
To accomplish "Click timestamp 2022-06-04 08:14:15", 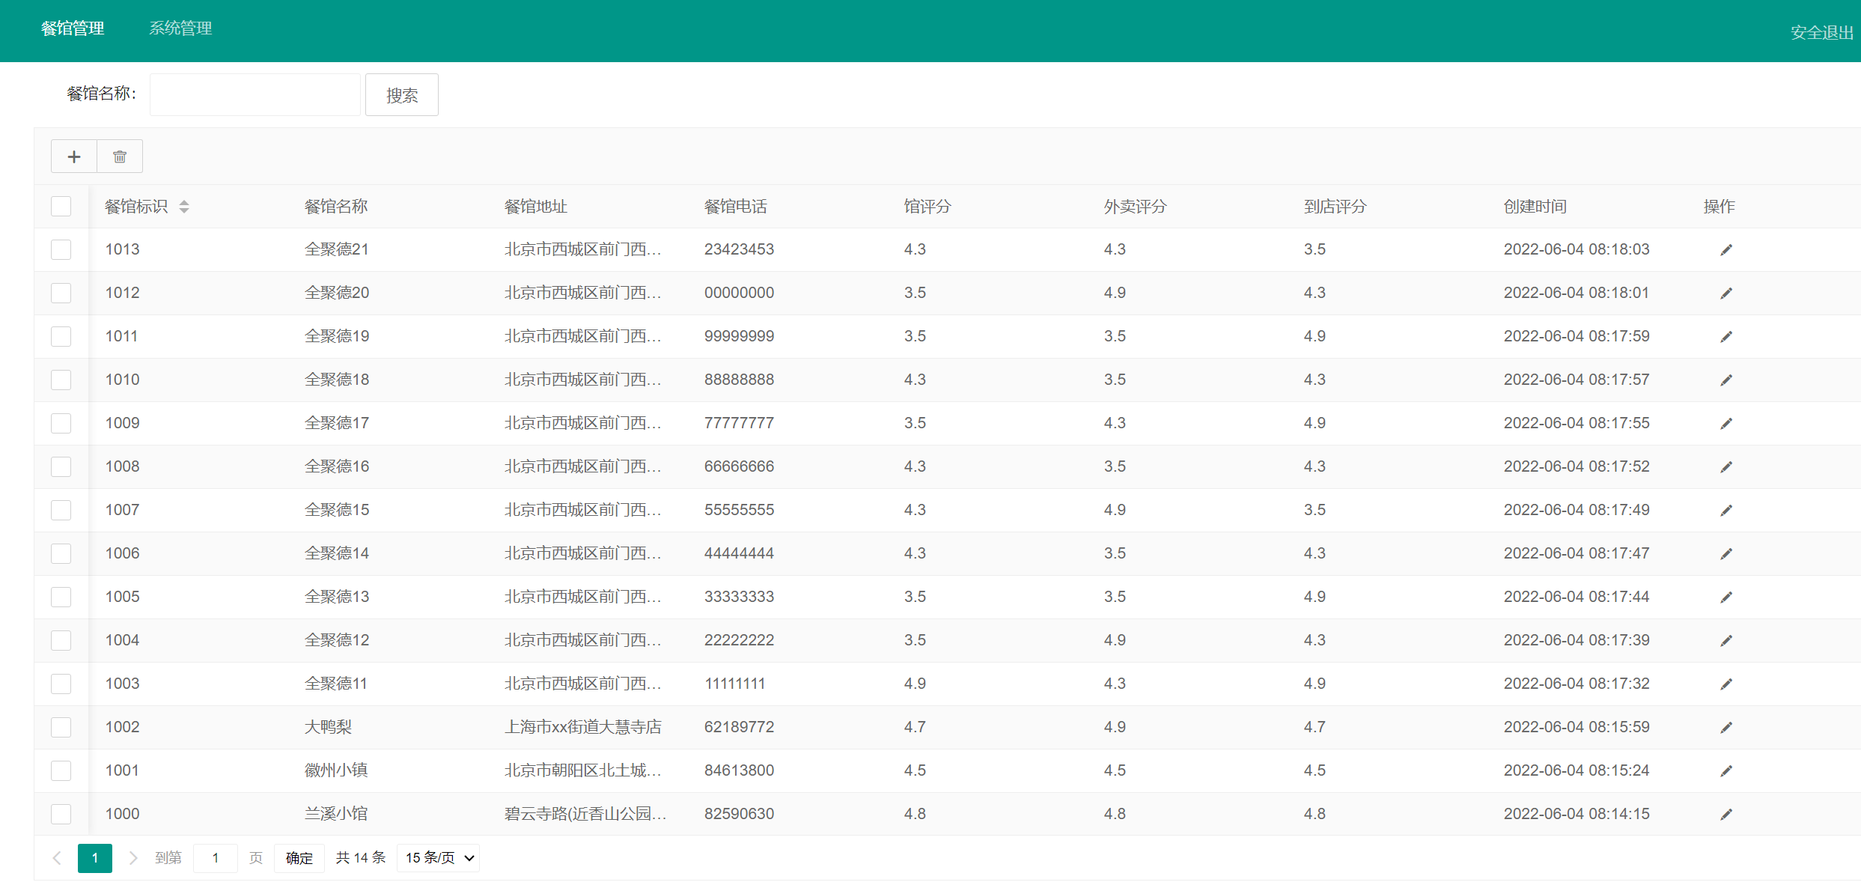I will pos(1577,814).
